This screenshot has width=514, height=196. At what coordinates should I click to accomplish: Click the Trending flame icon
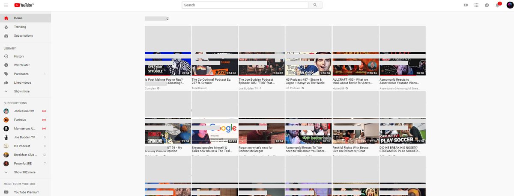(x=6, y=27)
